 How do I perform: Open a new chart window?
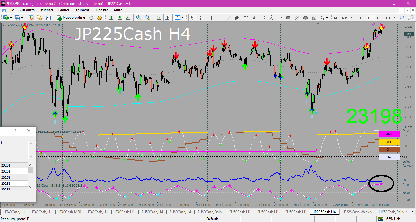(6, 18)
